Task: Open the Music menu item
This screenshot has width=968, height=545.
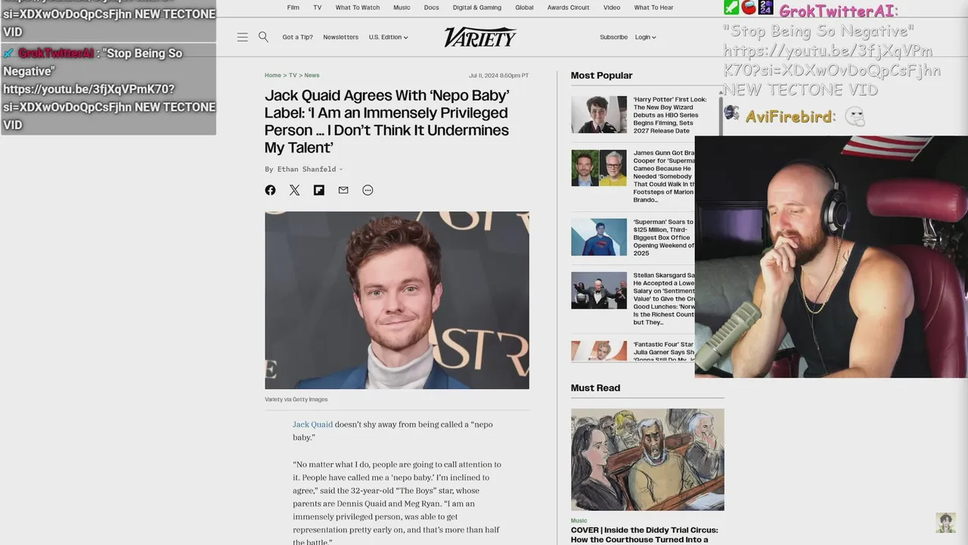Action: 402,8
